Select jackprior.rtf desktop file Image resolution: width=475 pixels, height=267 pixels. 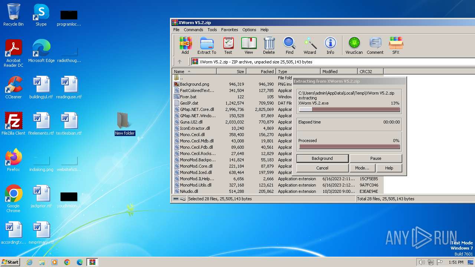41,197
